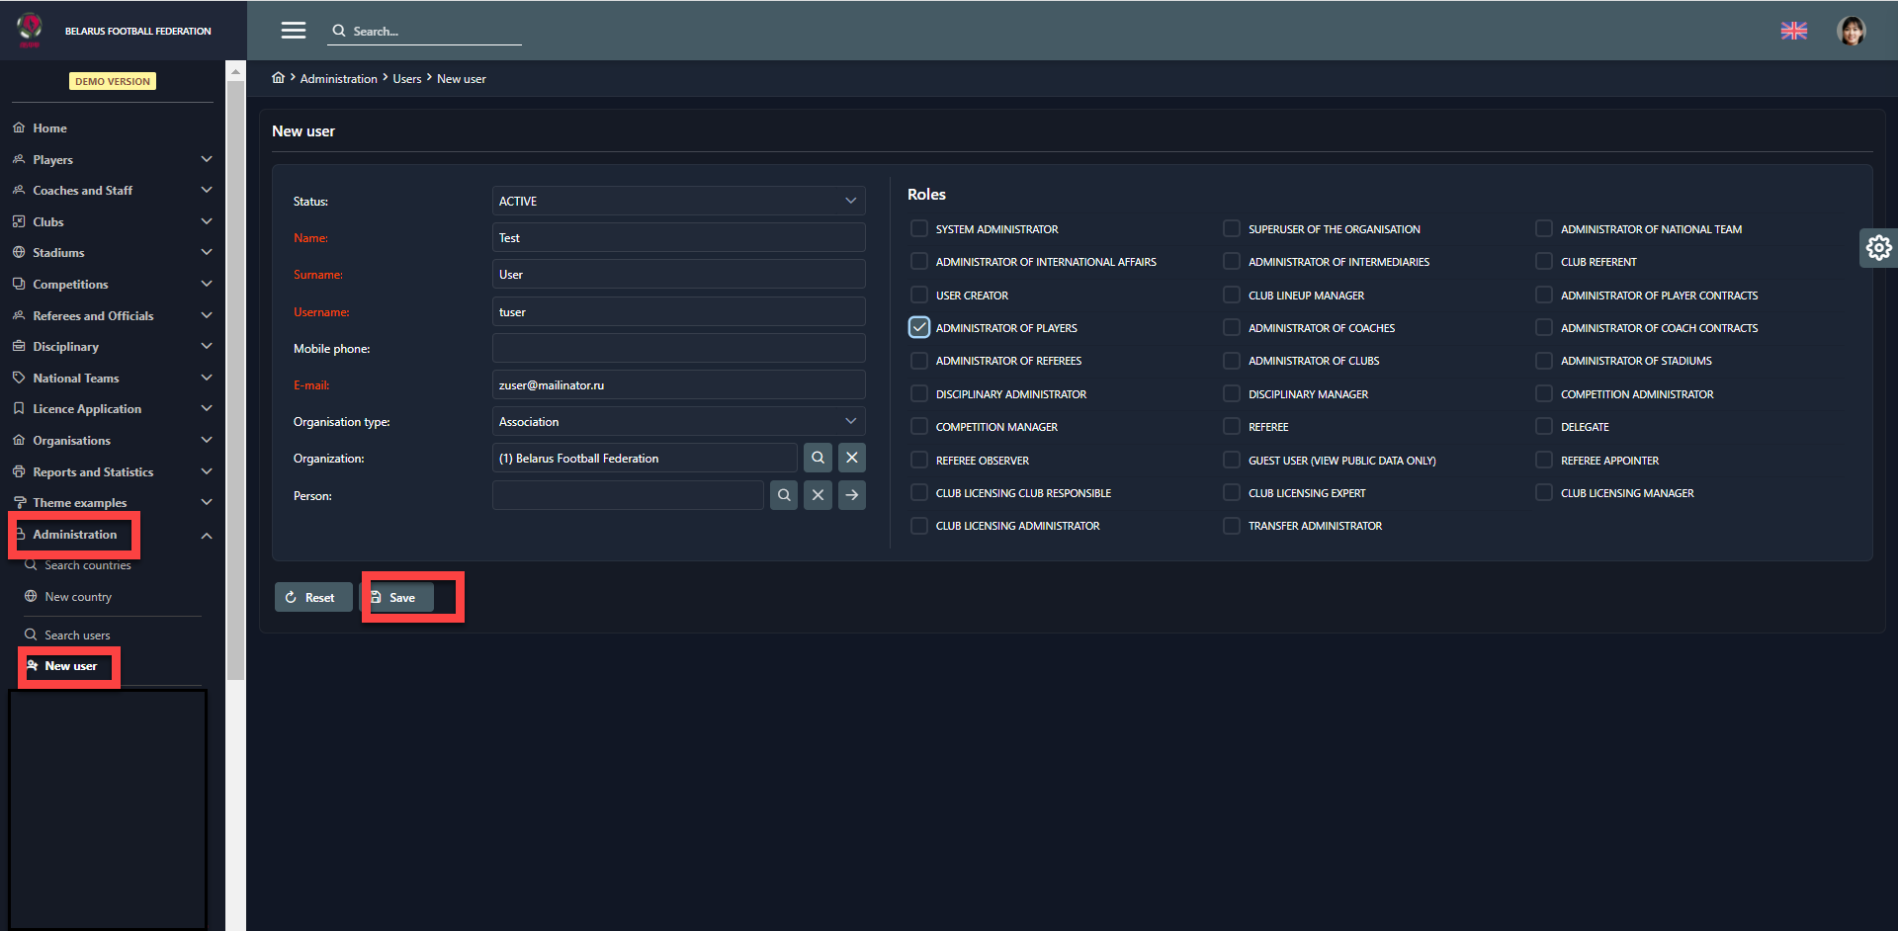Check Superuser of the Organisation role

1232,228
